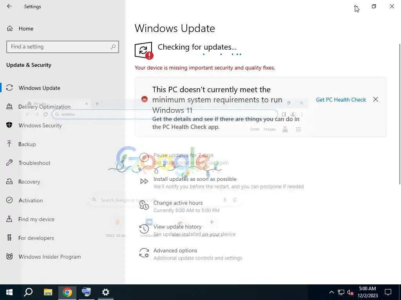Open For developers settings
401x300 pixels.
point(36,238)
